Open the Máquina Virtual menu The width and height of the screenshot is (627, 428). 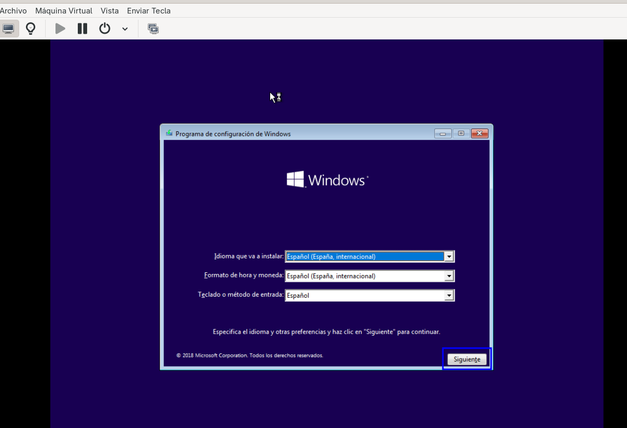pos(64,10)
